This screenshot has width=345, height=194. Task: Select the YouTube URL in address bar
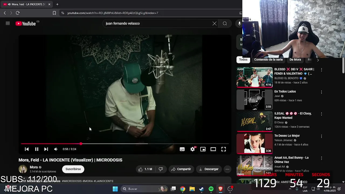(113, 13)
